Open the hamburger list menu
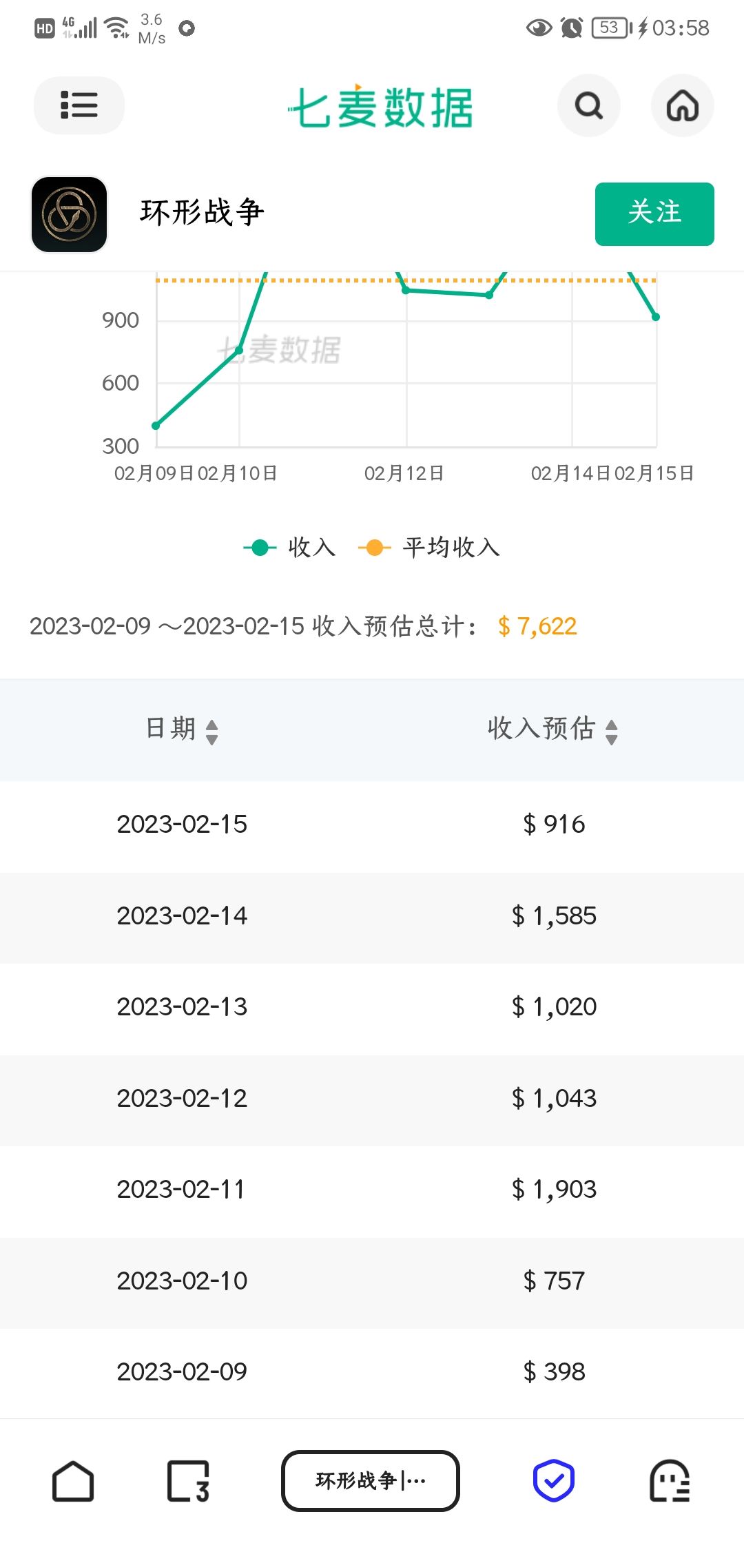 tap(79, 105)
